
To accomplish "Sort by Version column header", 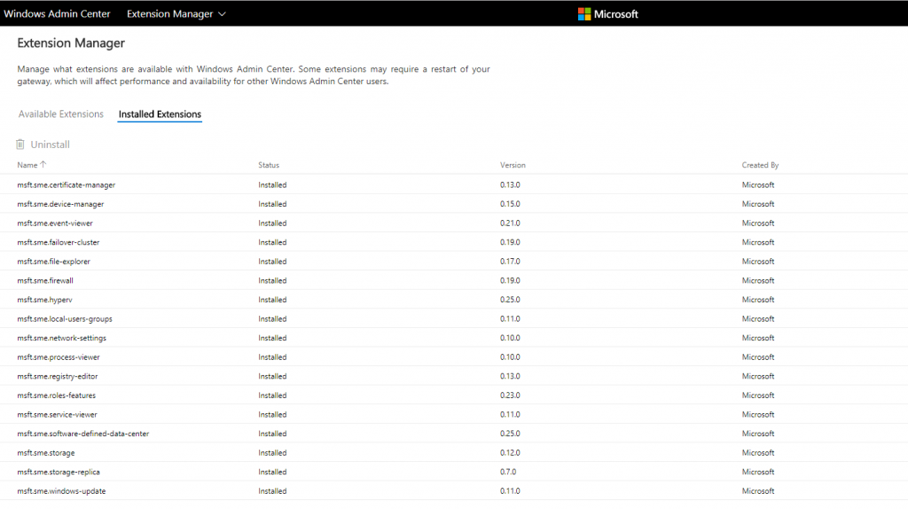I will click(513, 165).
